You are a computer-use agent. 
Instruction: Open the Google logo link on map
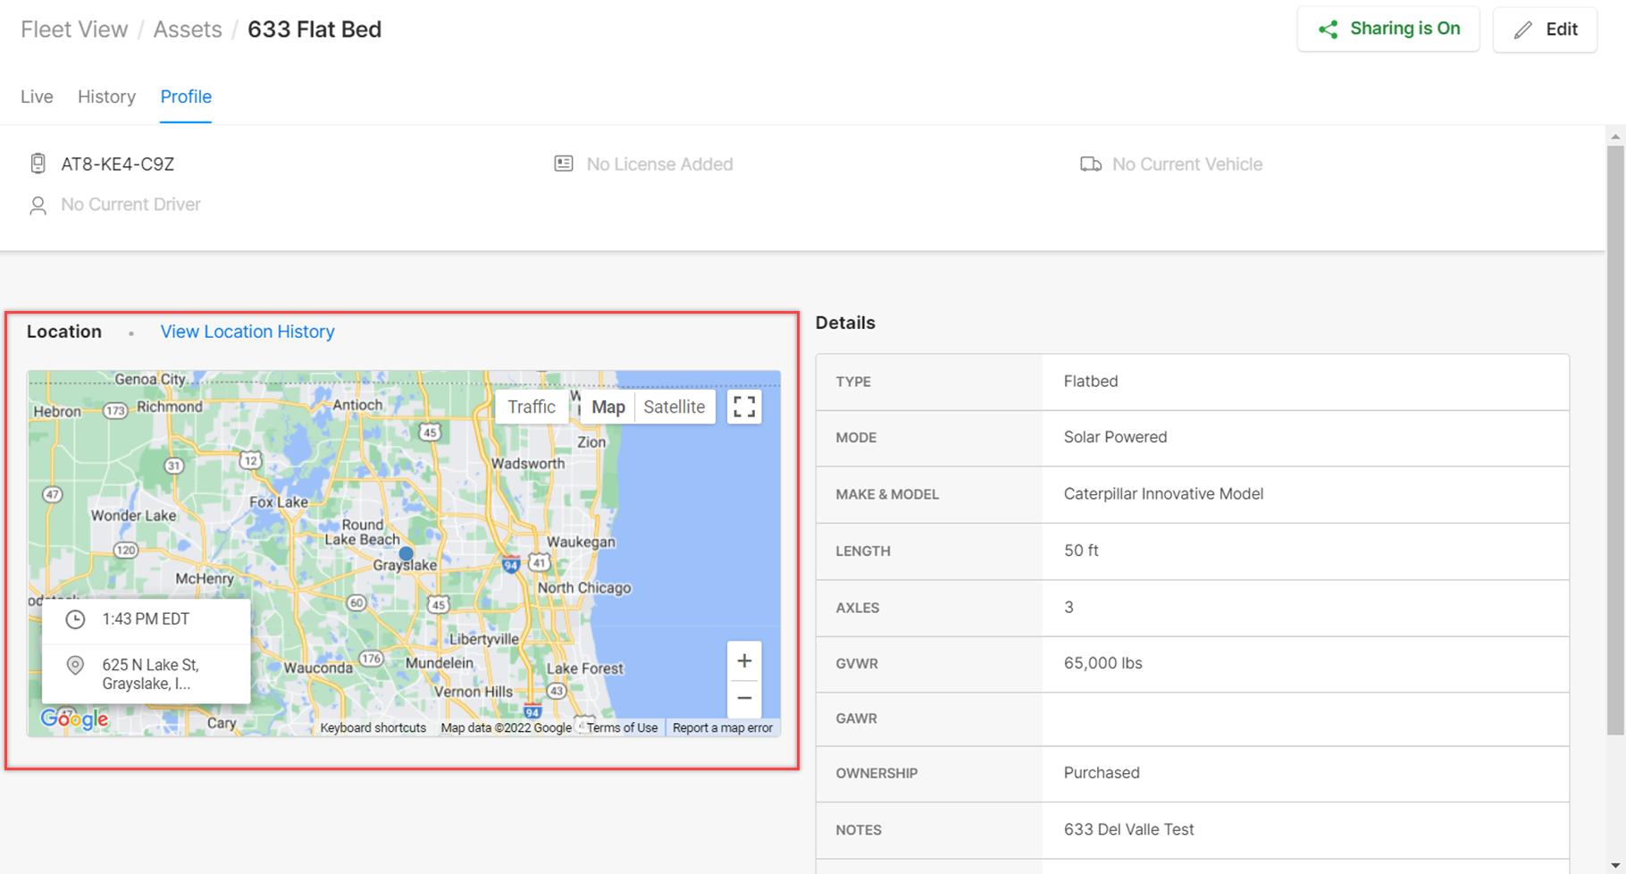tap(74, 719)
